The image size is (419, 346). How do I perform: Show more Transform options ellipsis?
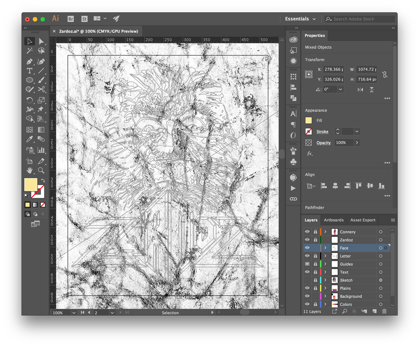387,98
